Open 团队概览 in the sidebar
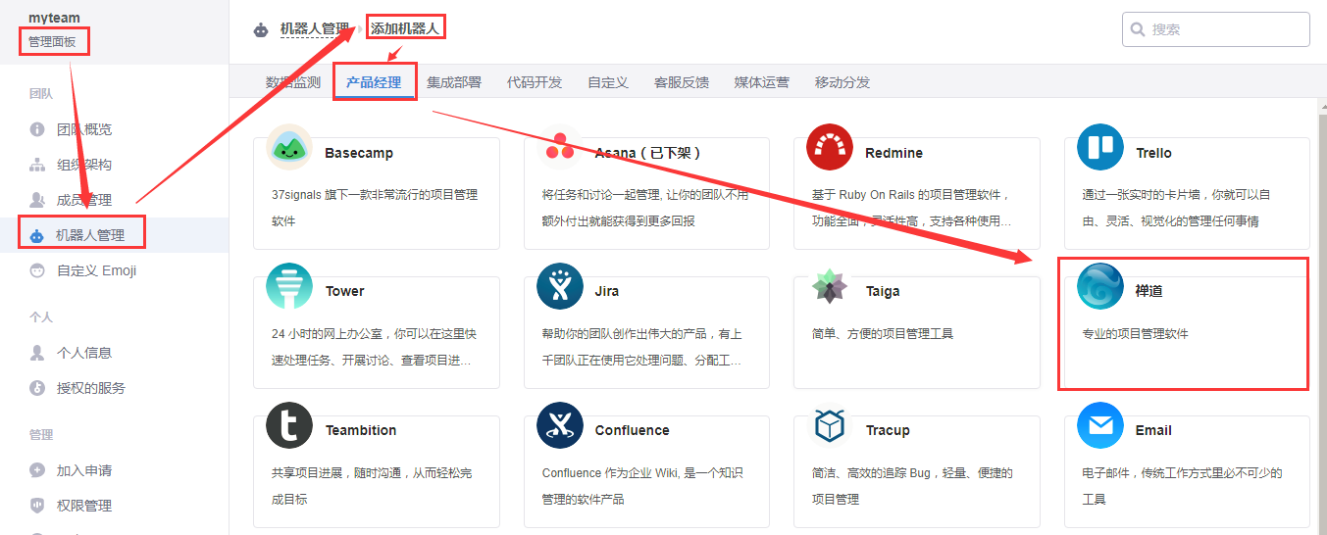 click(x=84, y=129)
